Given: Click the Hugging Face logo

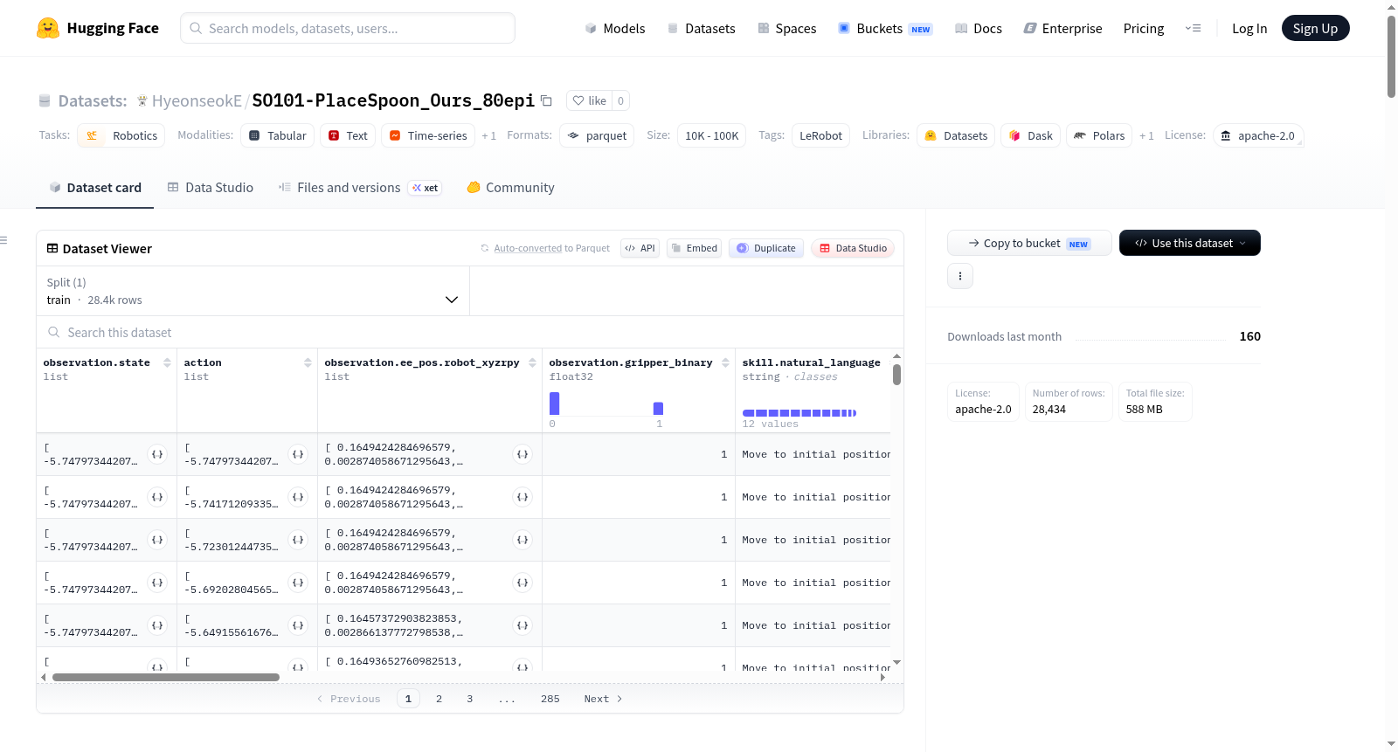Looking at the screenshot, I should click(48, 28).
